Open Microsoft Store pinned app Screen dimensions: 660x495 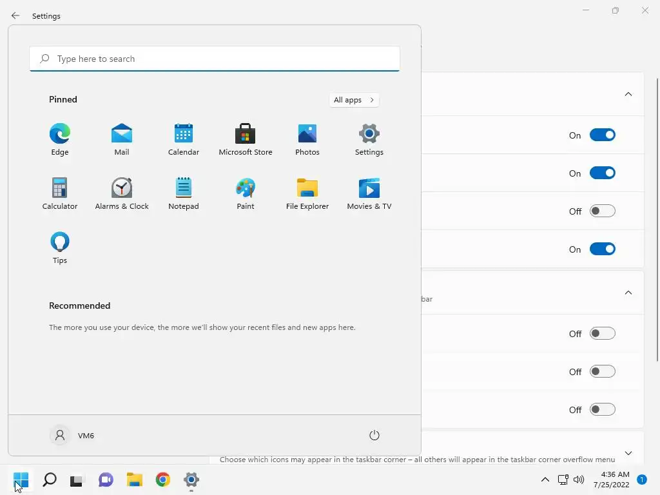[246, 140]
